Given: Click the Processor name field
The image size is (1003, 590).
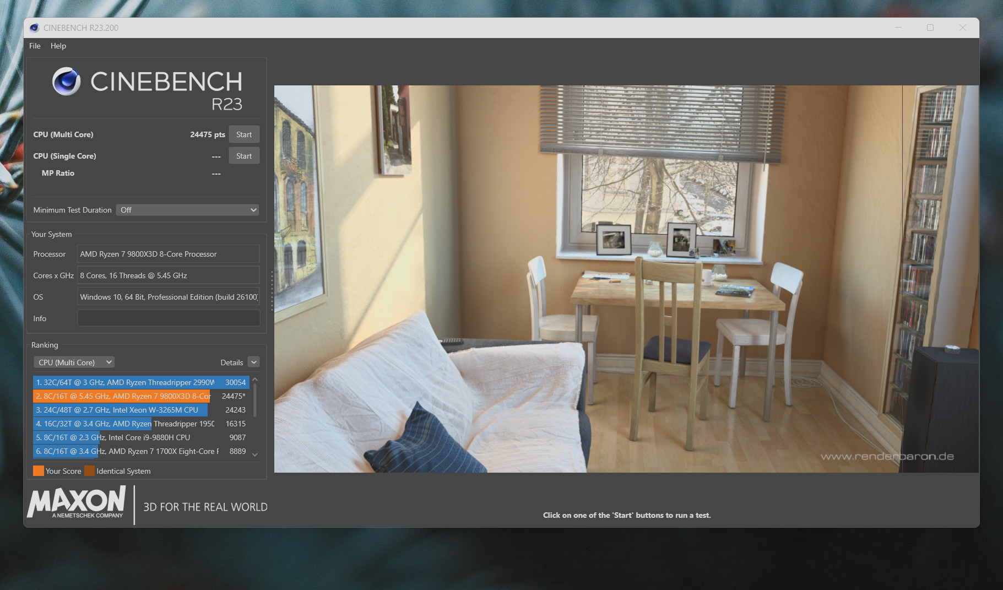Looking at the screenshot, I should pyautogui.click(x=168, y=254).
